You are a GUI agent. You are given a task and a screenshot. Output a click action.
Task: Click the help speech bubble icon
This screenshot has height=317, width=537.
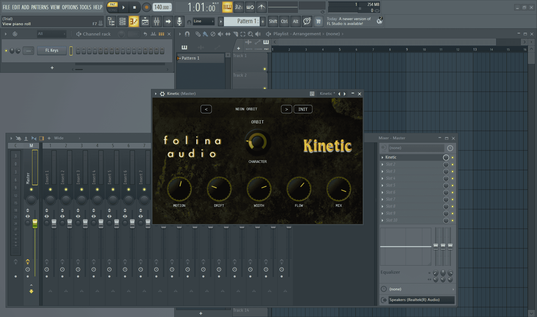[307, 21]
